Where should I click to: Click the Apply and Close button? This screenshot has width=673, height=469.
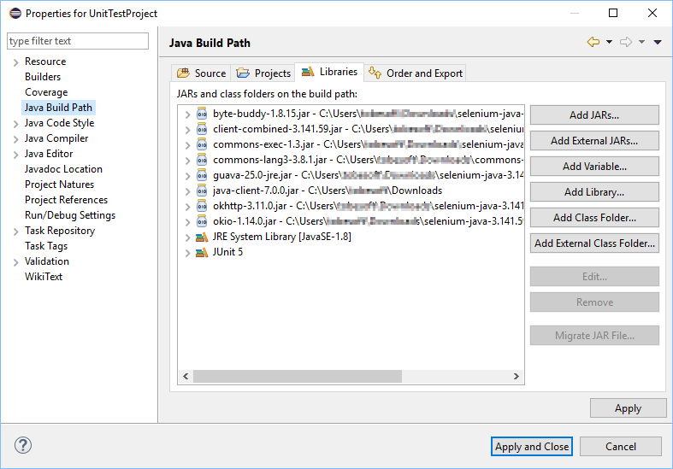tap(532, 446)
